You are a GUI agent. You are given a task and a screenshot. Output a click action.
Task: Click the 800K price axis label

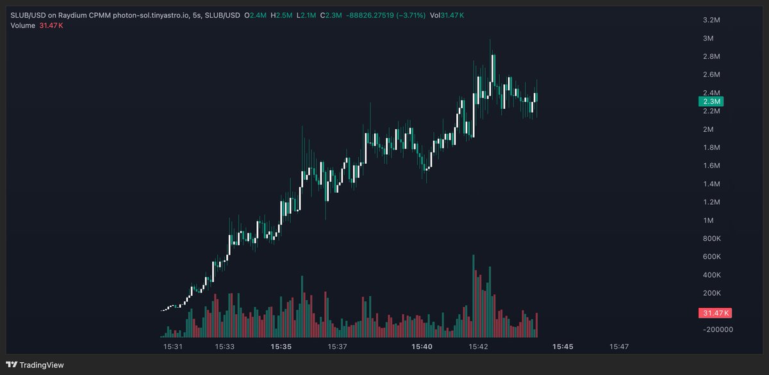point(712,239)
